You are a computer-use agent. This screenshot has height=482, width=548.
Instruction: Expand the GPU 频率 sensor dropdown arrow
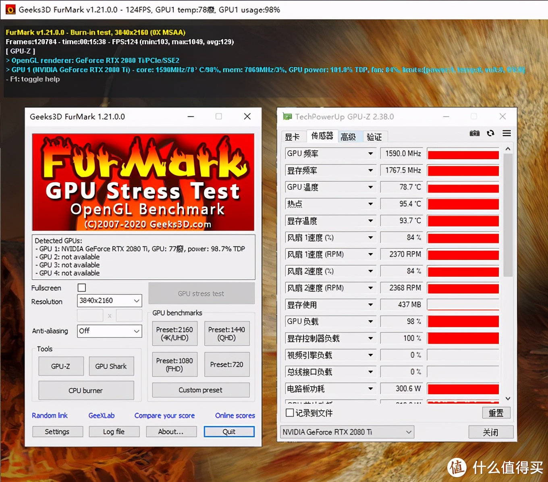click(x=370, y=154)
